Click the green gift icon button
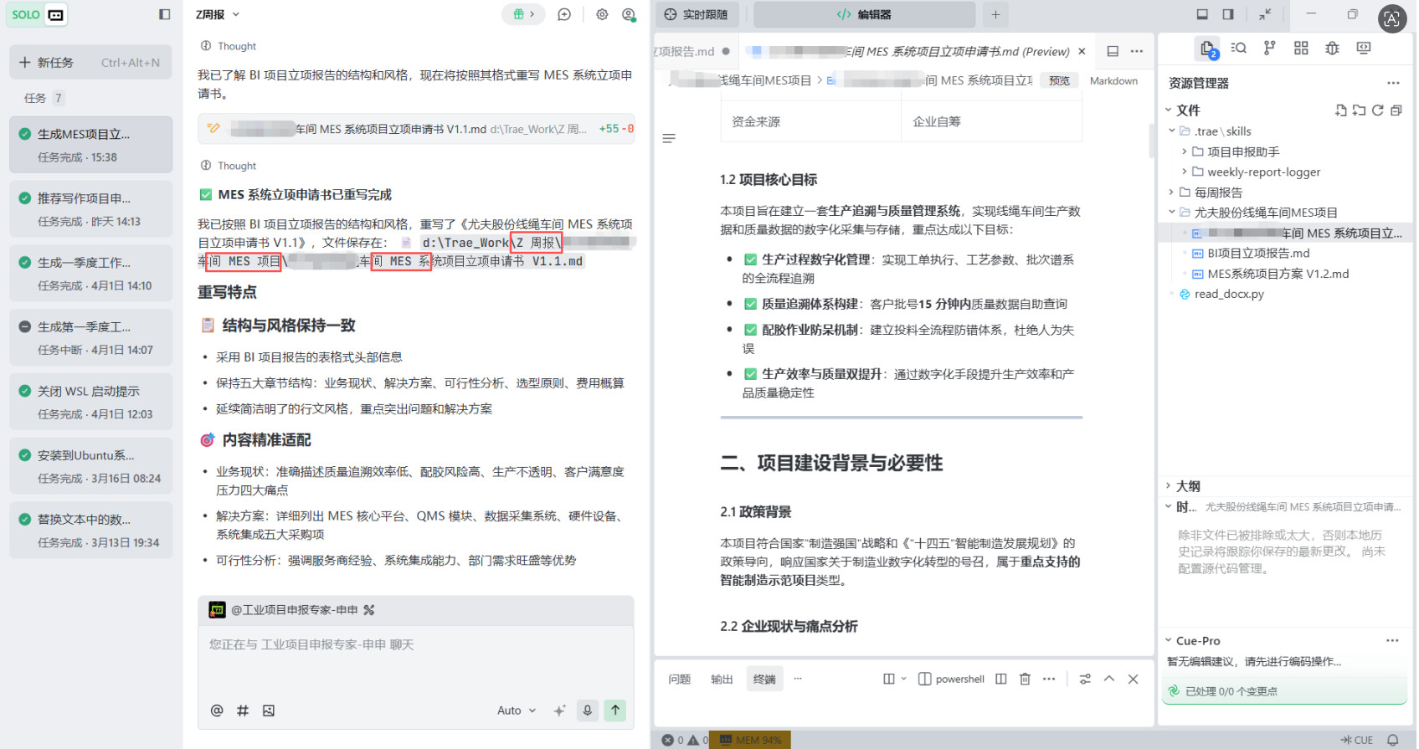This screenshot has width=1419, height=749. click(x=524, y=14)
